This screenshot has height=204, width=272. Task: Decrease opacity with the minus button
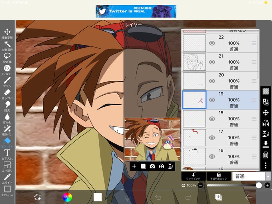pyautogui.click(x=200, y=186)
